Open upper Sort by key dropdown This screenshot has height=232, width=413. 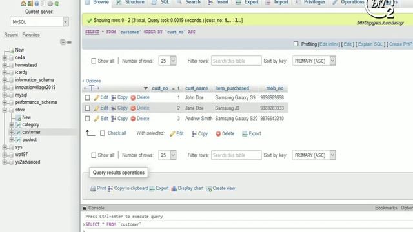pyautogui.click(x=314, y=61)
